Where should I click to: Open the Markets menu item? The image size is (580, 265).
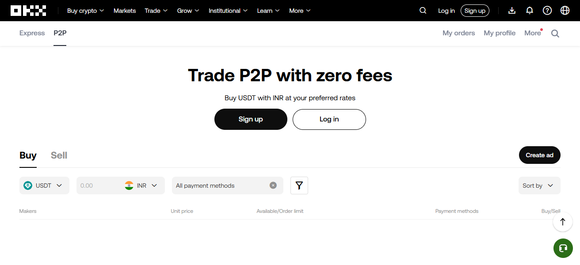coord(125,10)
